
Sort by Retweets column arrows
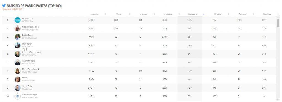(x=253, y=14)
